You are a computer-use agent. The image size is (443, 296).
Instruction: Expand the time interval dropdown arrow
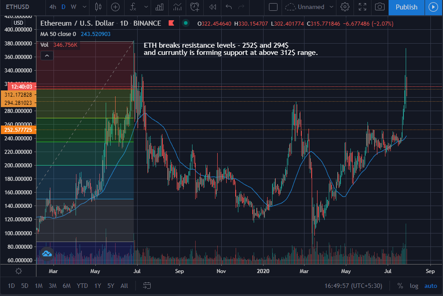tap(84, 7)
